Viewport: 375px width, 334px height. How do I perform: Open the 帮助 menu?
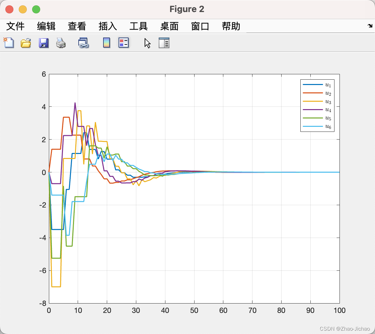(x=231, y=26)
